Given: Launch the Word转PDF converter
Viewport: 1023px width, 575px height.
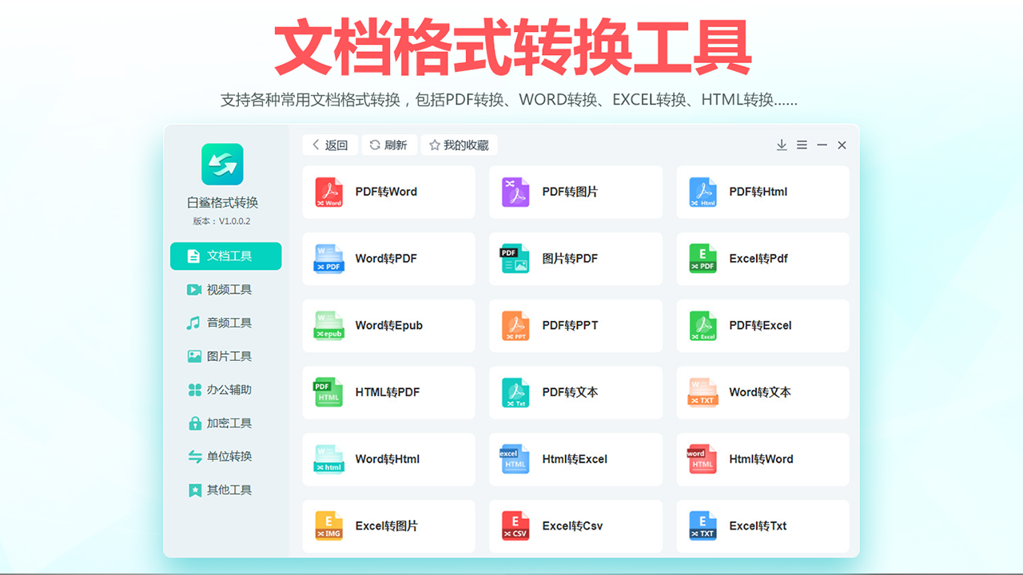Looking at the screenshot, I should (388, 260).
